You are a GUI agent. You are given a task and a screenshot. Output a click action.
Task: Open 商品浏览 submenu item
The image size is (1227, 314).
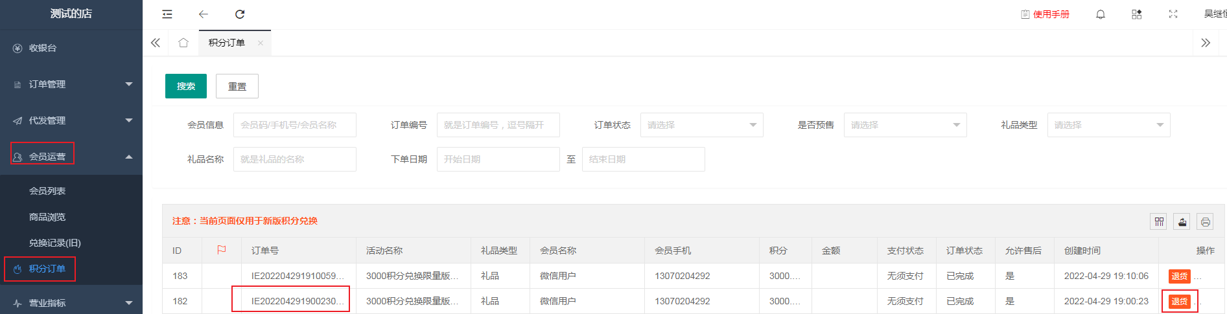(47, 217)
